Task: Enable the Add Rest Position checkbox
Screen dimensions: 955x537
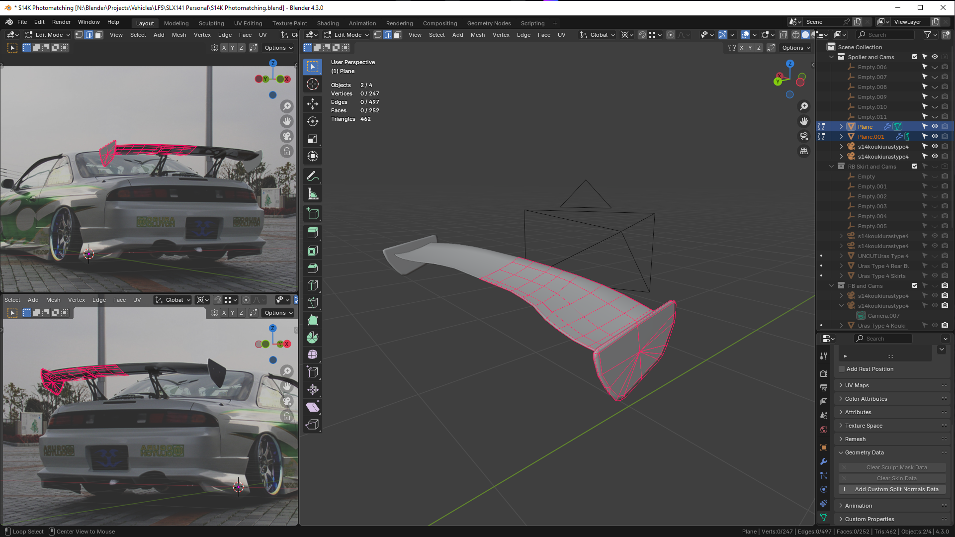Action: tap(842, 369)
